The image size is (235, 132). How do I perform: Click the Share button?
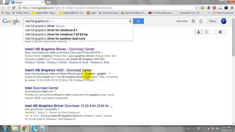tap(212, 21)
